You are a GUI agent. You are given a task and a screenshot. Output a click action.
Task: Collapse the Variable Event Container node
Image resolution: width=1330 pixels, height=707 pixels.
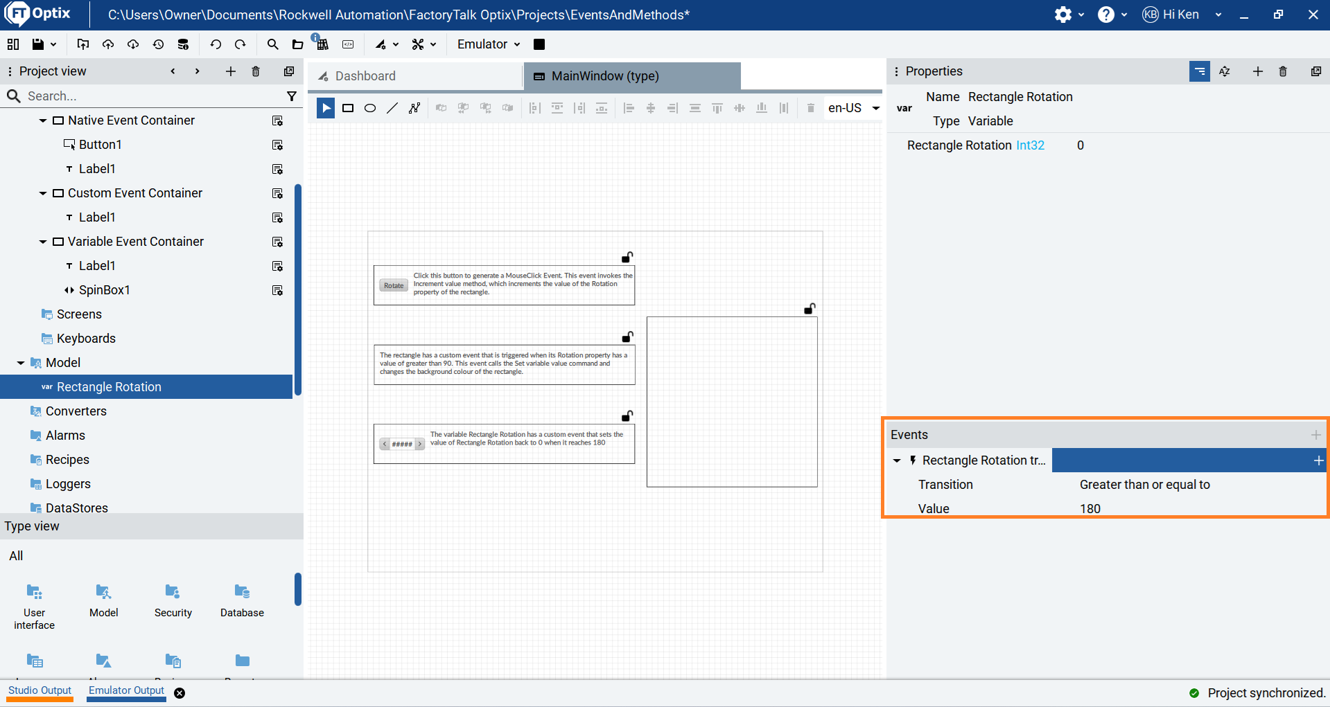point(43,242)
